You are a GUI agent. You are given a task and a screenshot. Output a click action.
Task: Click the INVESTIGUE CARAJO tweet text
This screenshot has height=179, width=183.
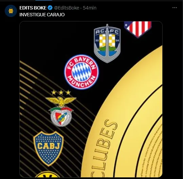(42, 15)
